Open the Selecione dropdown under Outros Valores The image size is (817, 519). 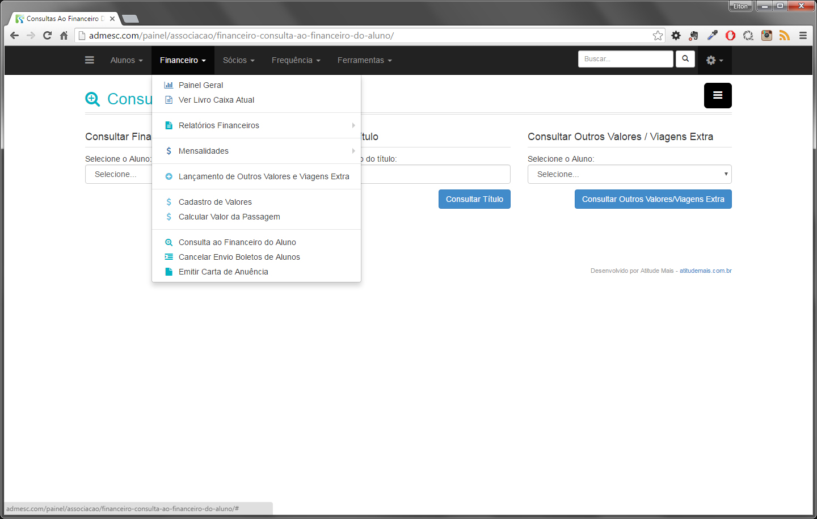point(629,174)
